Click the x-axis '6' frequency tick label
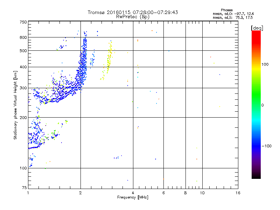 (163, 193)
